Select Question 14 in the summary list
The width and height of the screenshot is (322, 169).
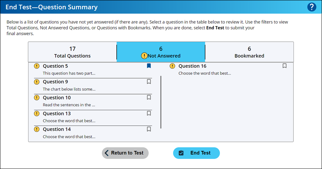[x=93, y=133]
